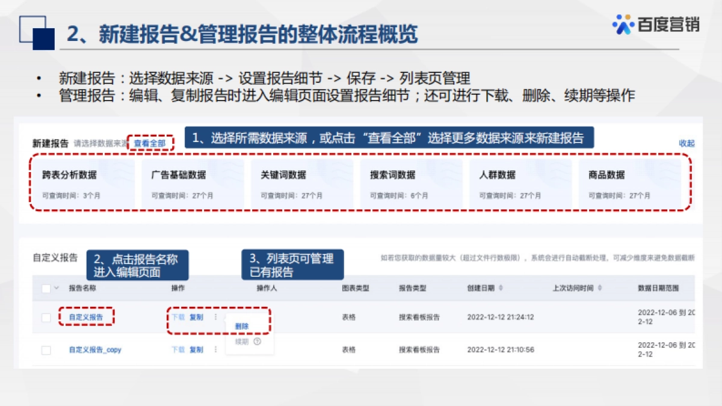Screen dimensions: 722x406
Task: Collapse the new report panel via 收起
Action: click(x=687, y=143)
